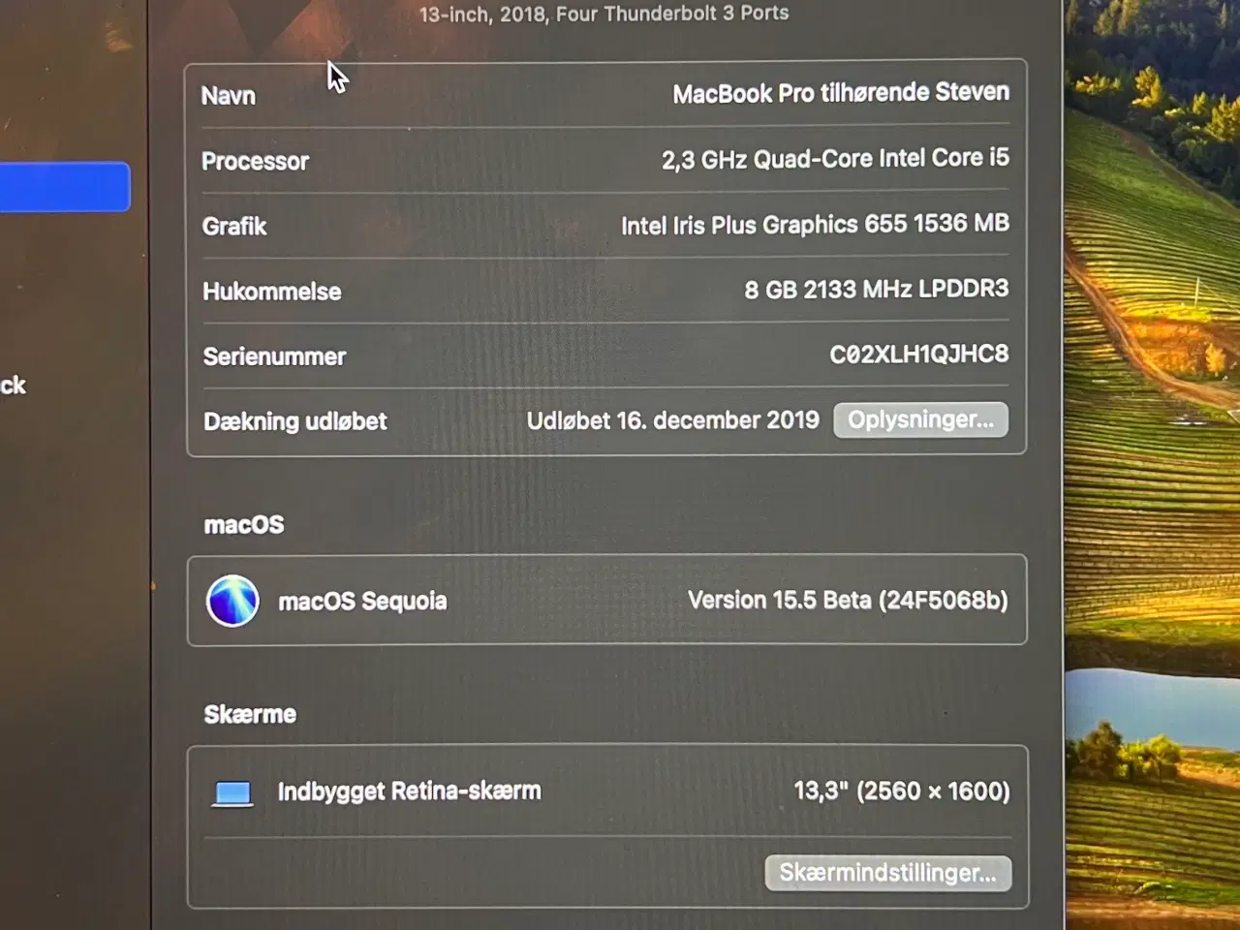Click the desktop wallpaper beside the window

pos(1153,465)
